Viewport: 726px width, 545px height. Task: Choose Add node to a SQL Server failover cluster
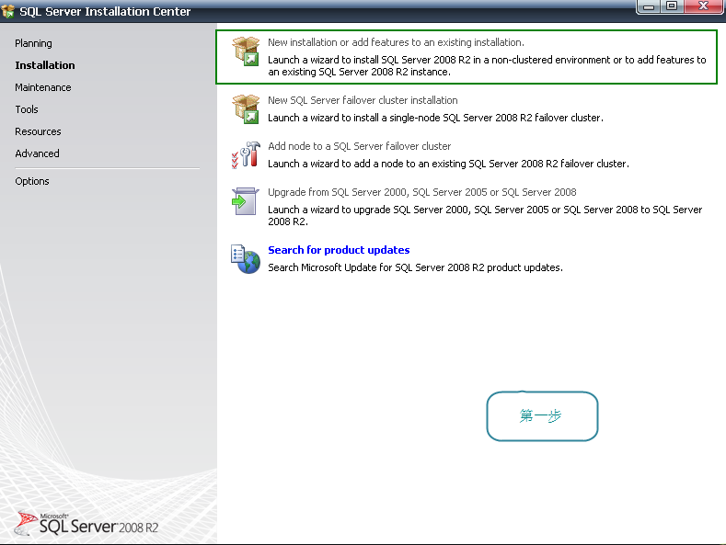pos(359,146)
